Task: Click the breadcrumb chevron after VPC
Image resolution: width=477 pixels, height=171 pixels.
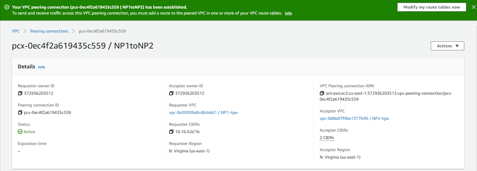Action: pyautogui.click(x=25, y=31)
